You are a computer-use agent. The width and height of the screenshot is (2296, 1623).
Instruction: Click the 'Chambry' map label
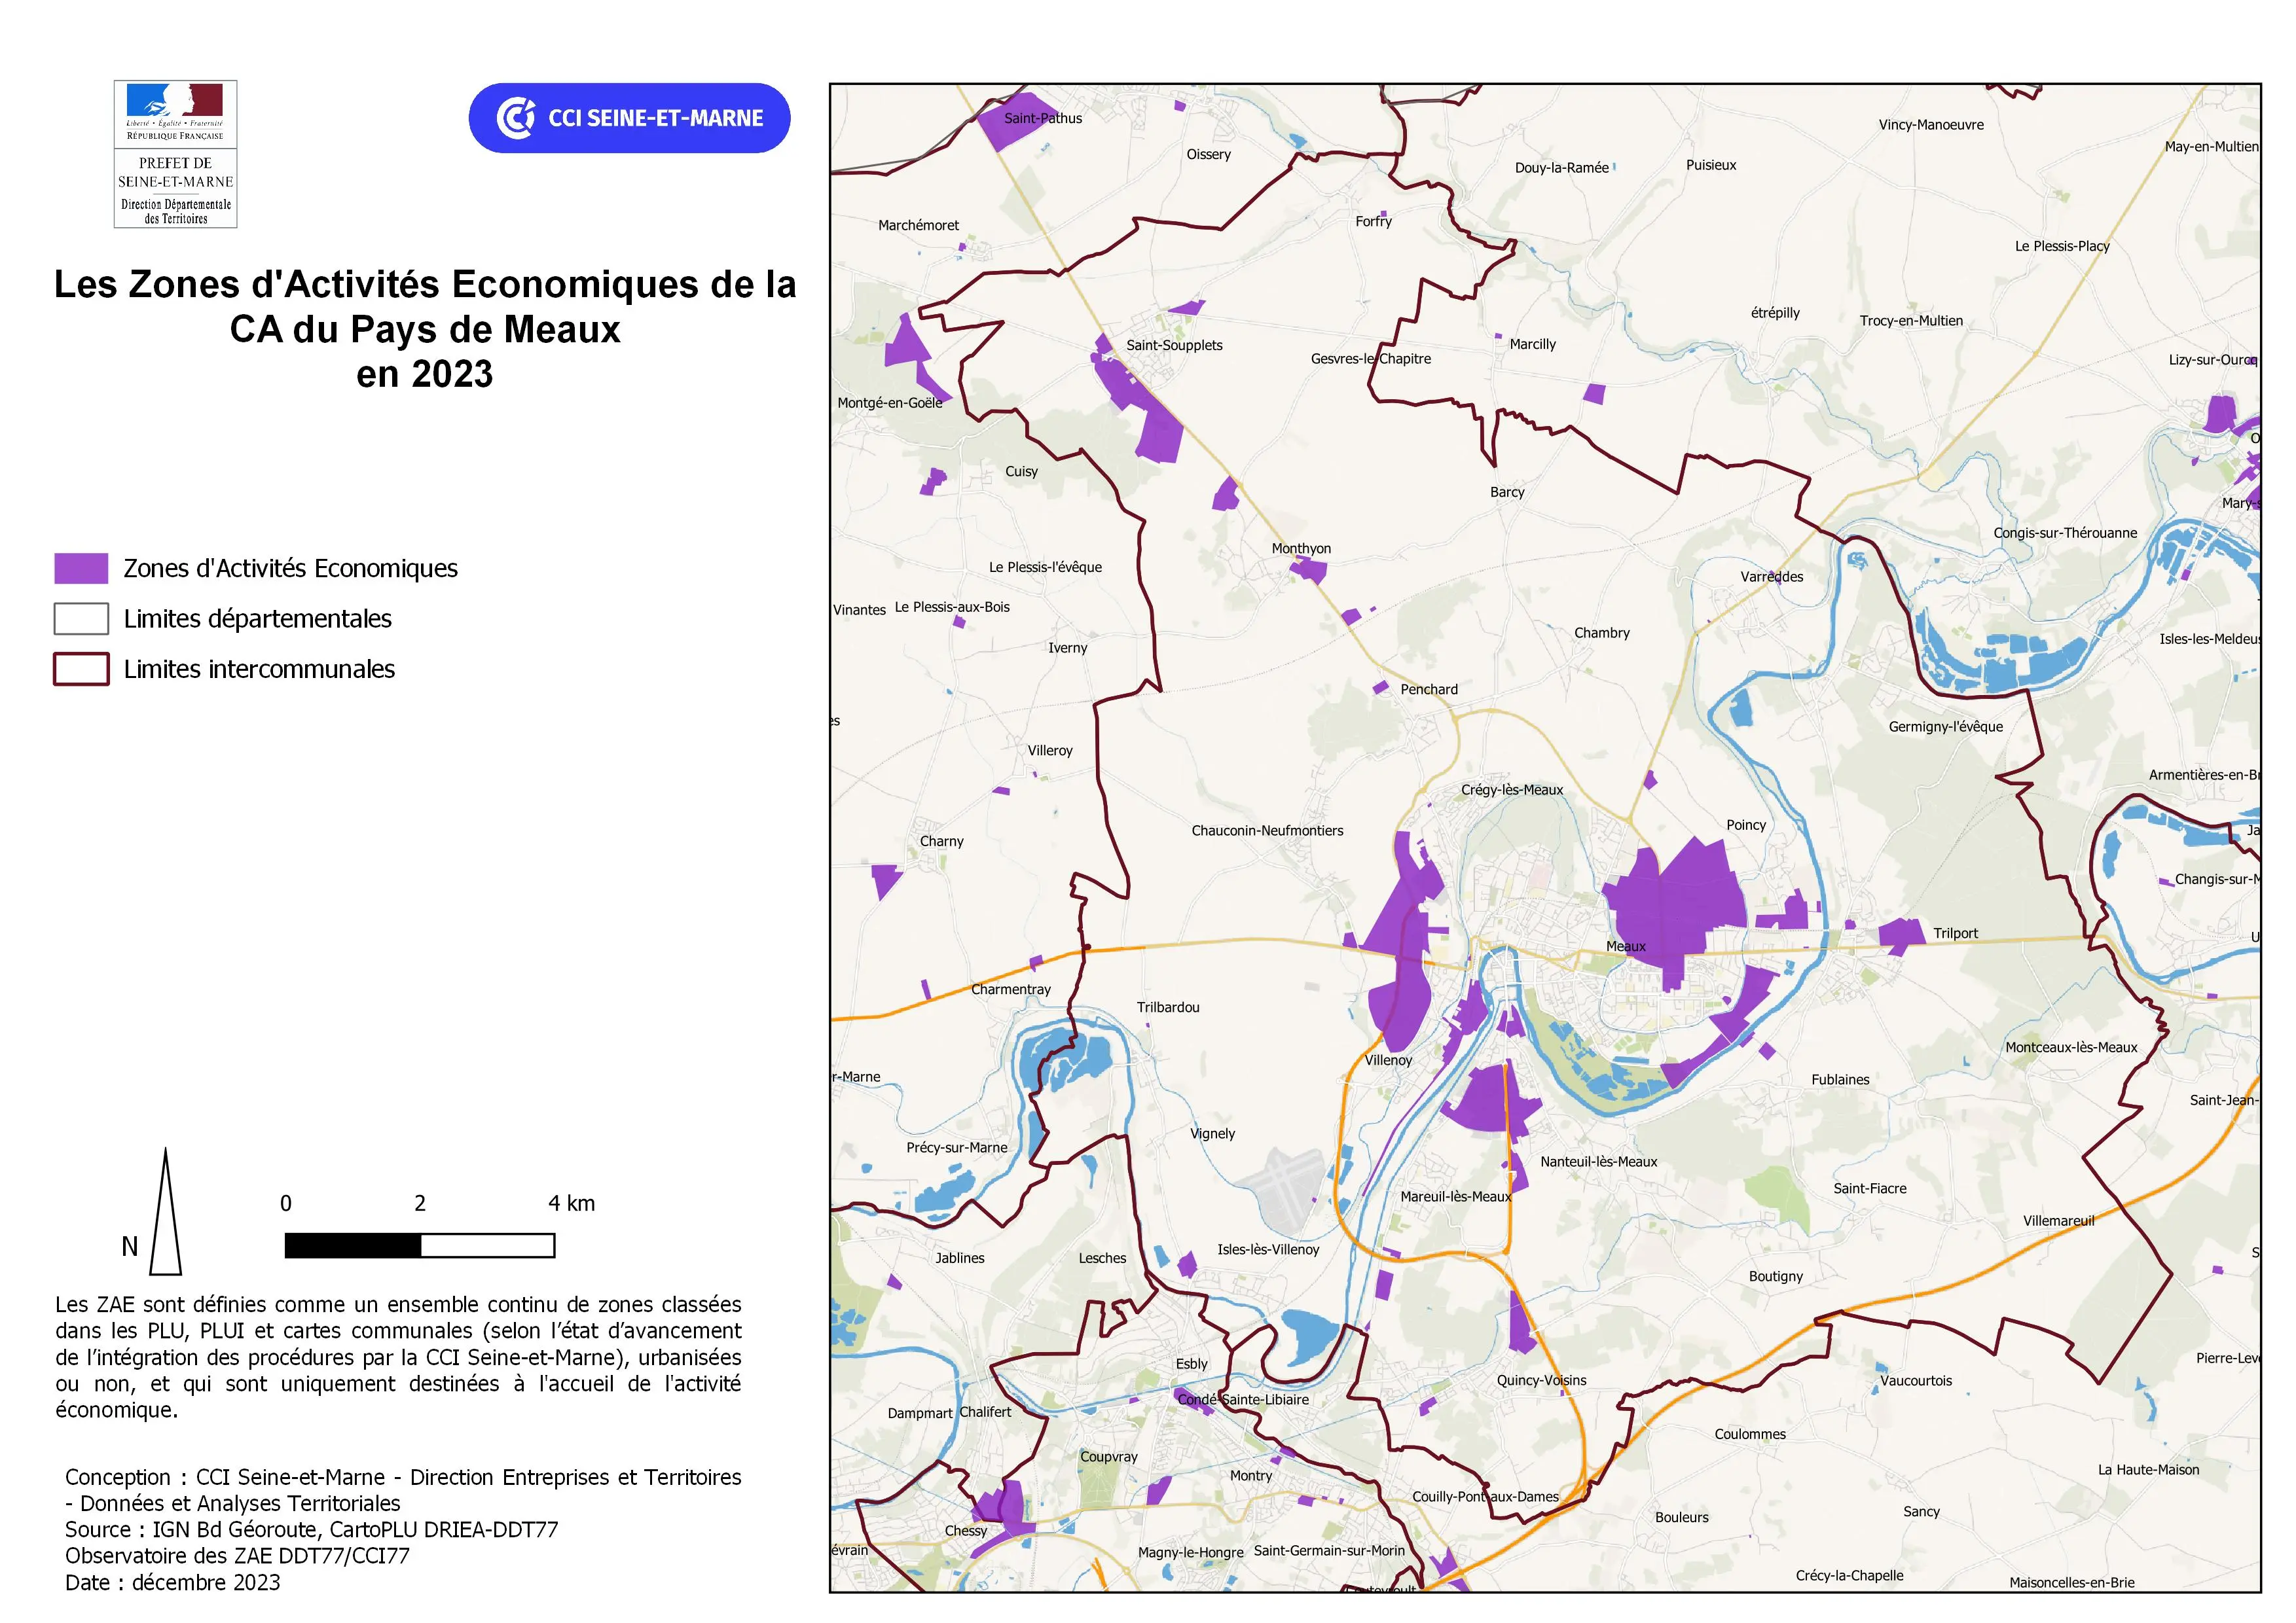tap(1601, 633)
